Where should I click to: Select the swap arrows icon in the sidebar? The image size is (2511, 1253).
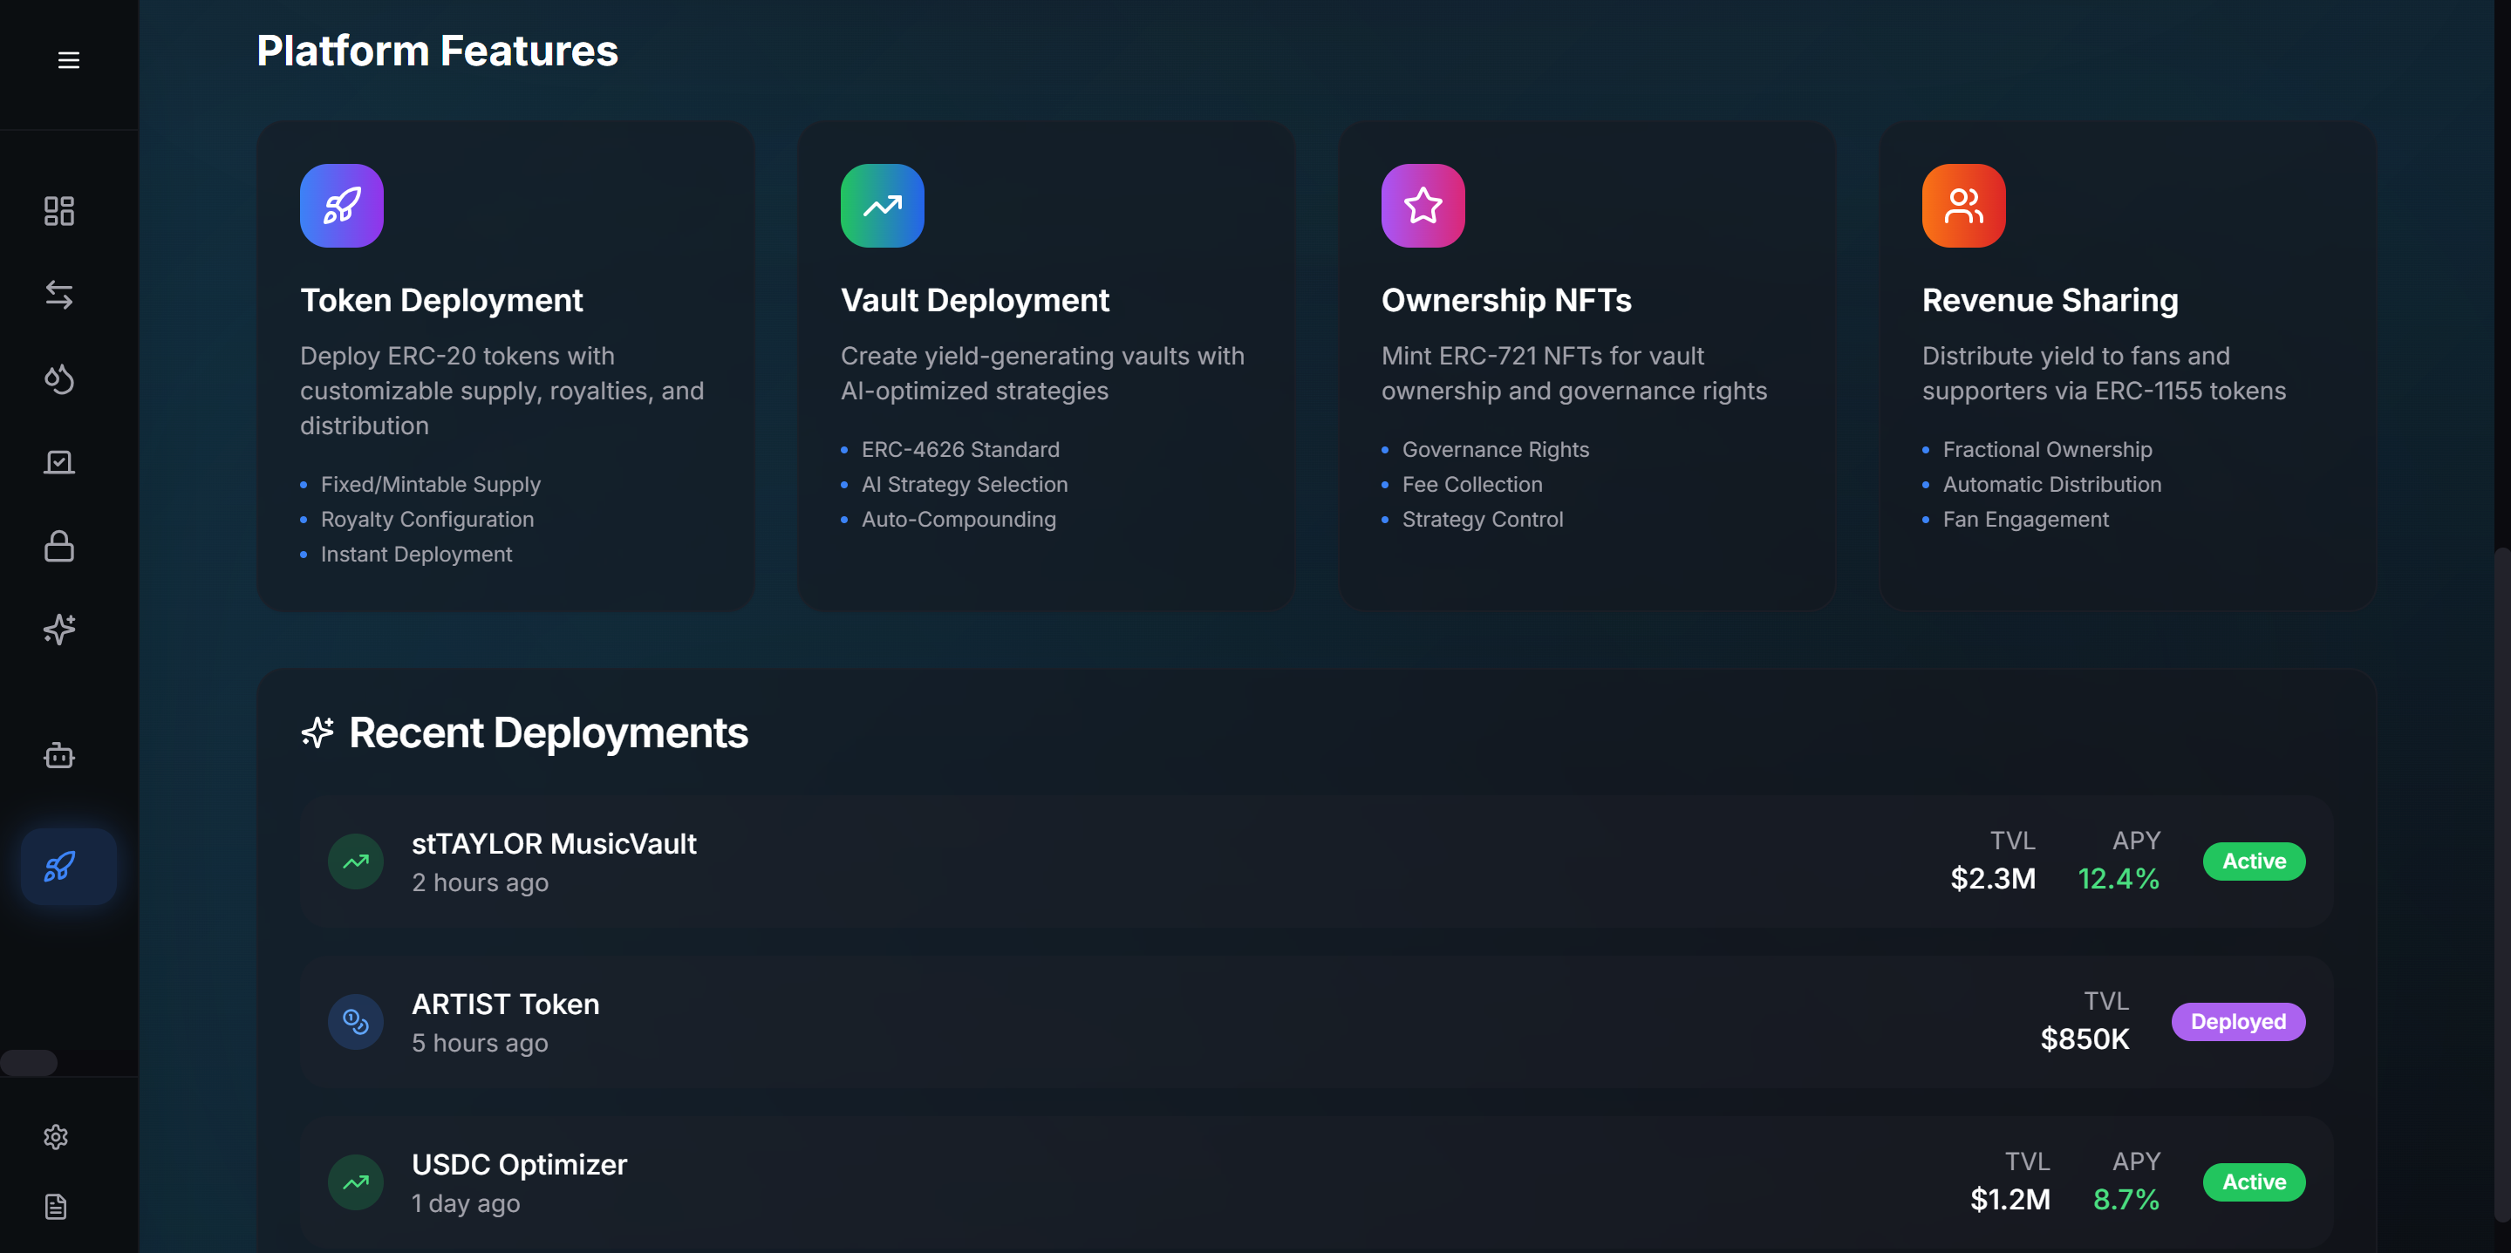click(x=58, y=296)
